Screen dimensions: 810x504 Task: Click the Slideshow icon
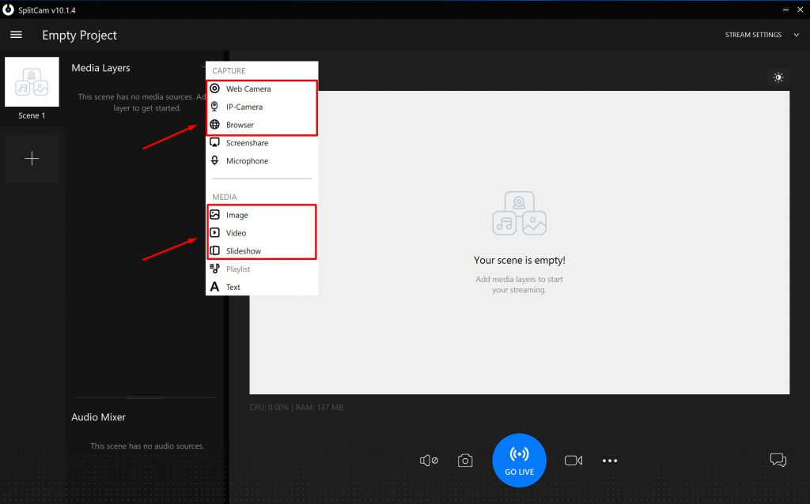215,250
